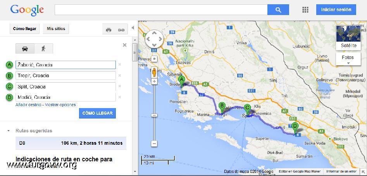
Task: Click Informar de un error link
Action: tap(341, 171)
